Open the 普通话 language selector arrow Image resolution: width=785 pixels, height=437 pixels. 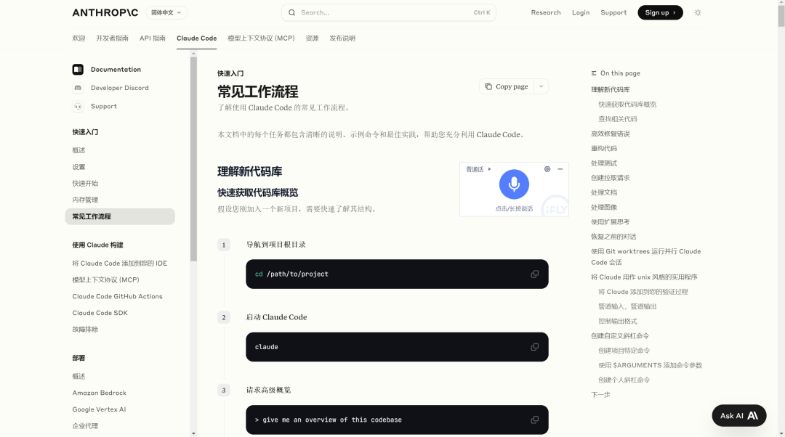[x=489, y=169]
